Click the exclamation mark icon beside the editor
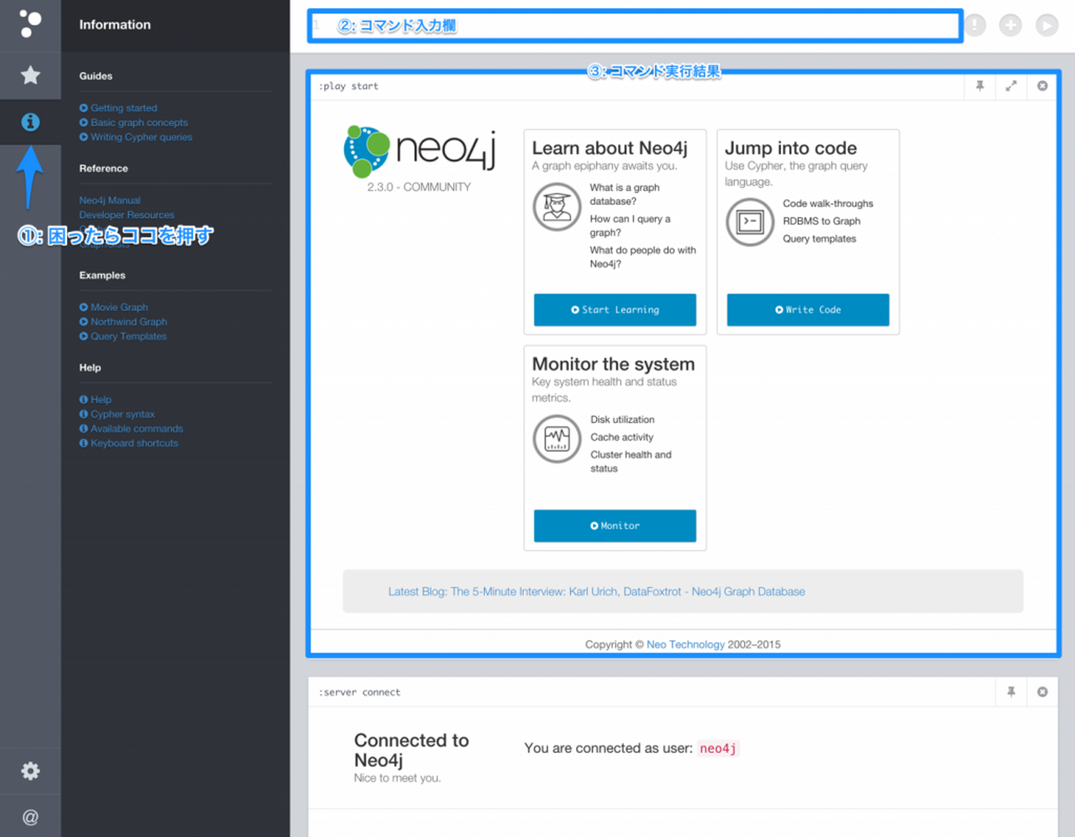The image size is (1075, 837). point(974,25)
